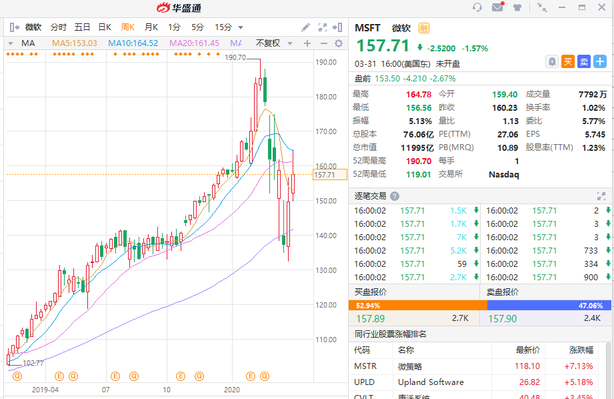Click the 名称 column header
The image size is (614, 399).
(x=406, y=350)
